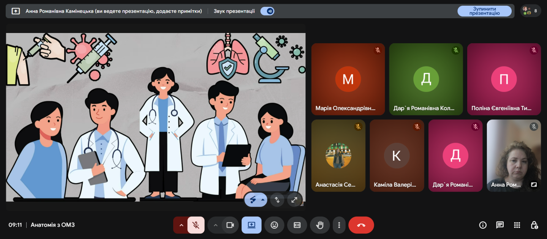
Task: Select Дар'я Романівна Кол... green participant tile
Action: tap(426, 79)
